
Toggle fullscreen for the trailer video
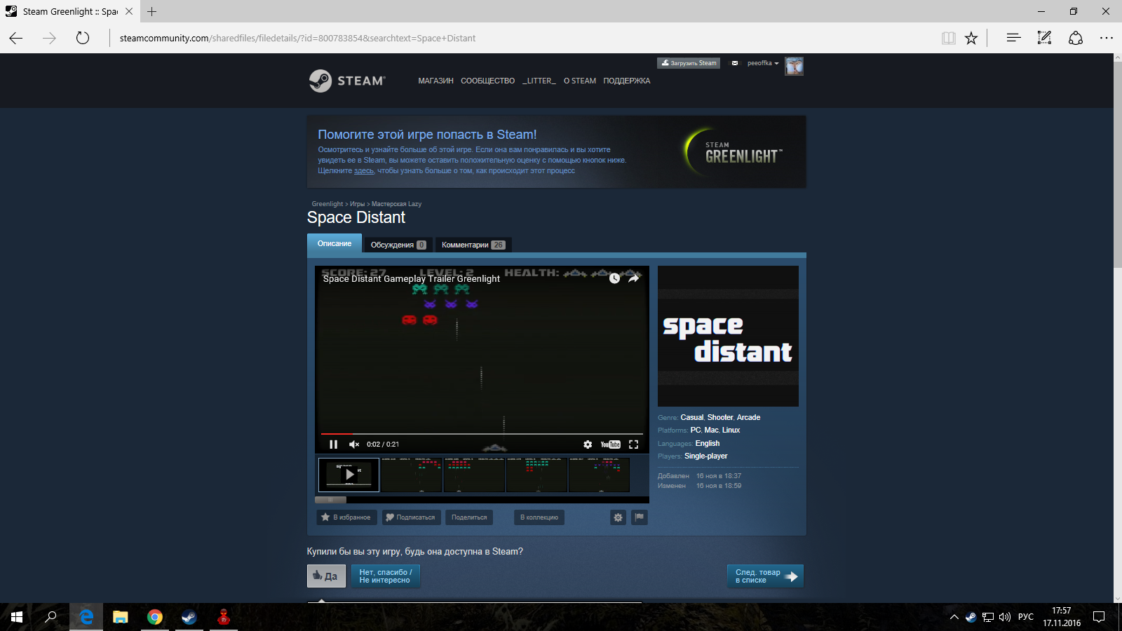point(634,445)
